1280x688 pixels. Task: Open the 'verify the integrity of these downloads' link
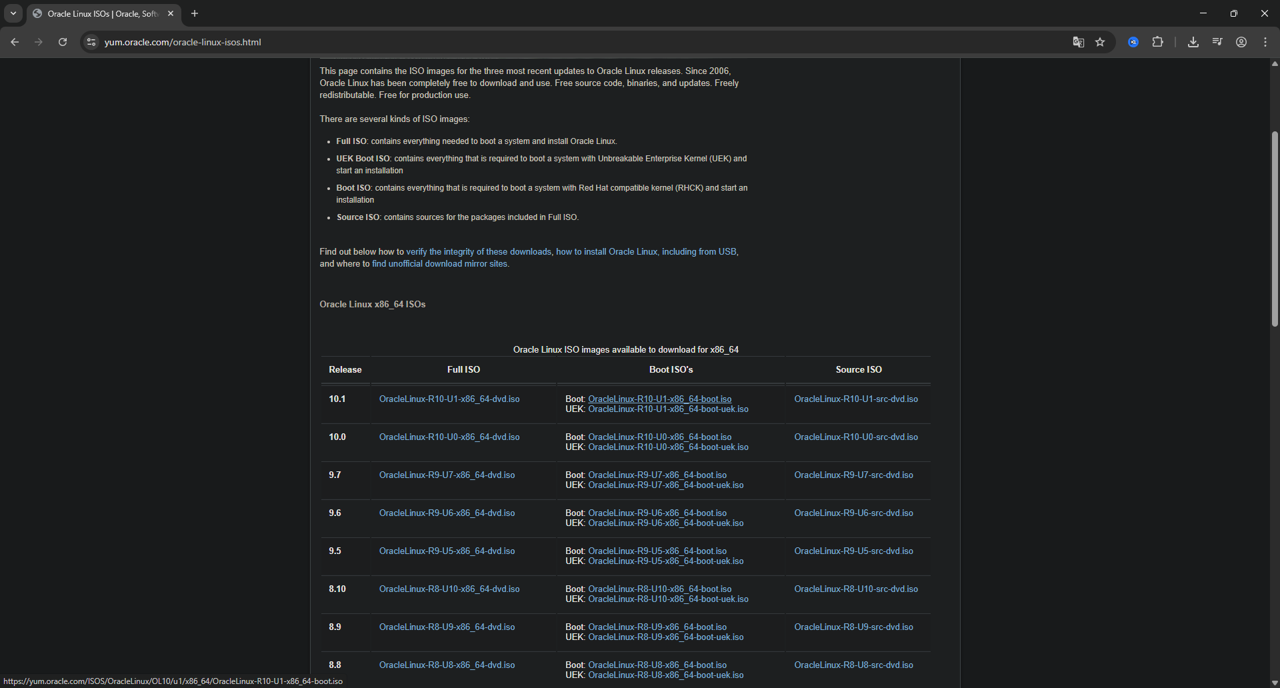[478, 251]
